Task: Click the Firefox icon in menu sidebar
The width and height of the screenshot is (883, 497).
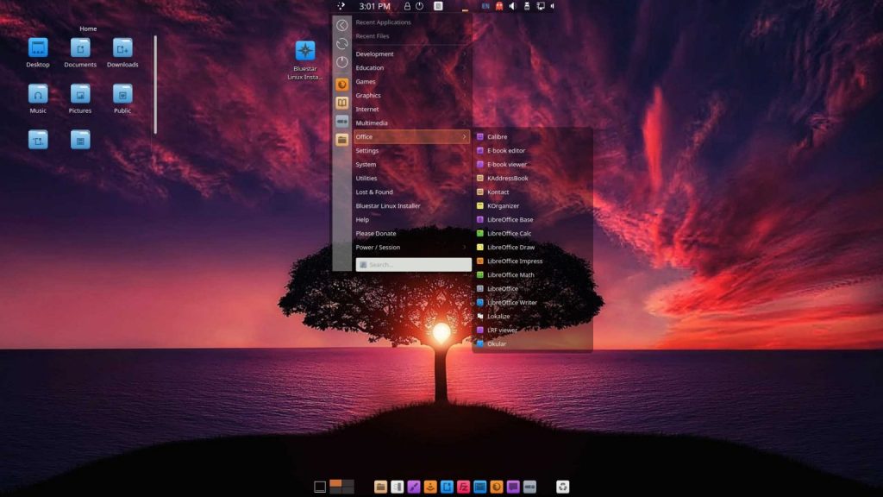Action: 342,85
